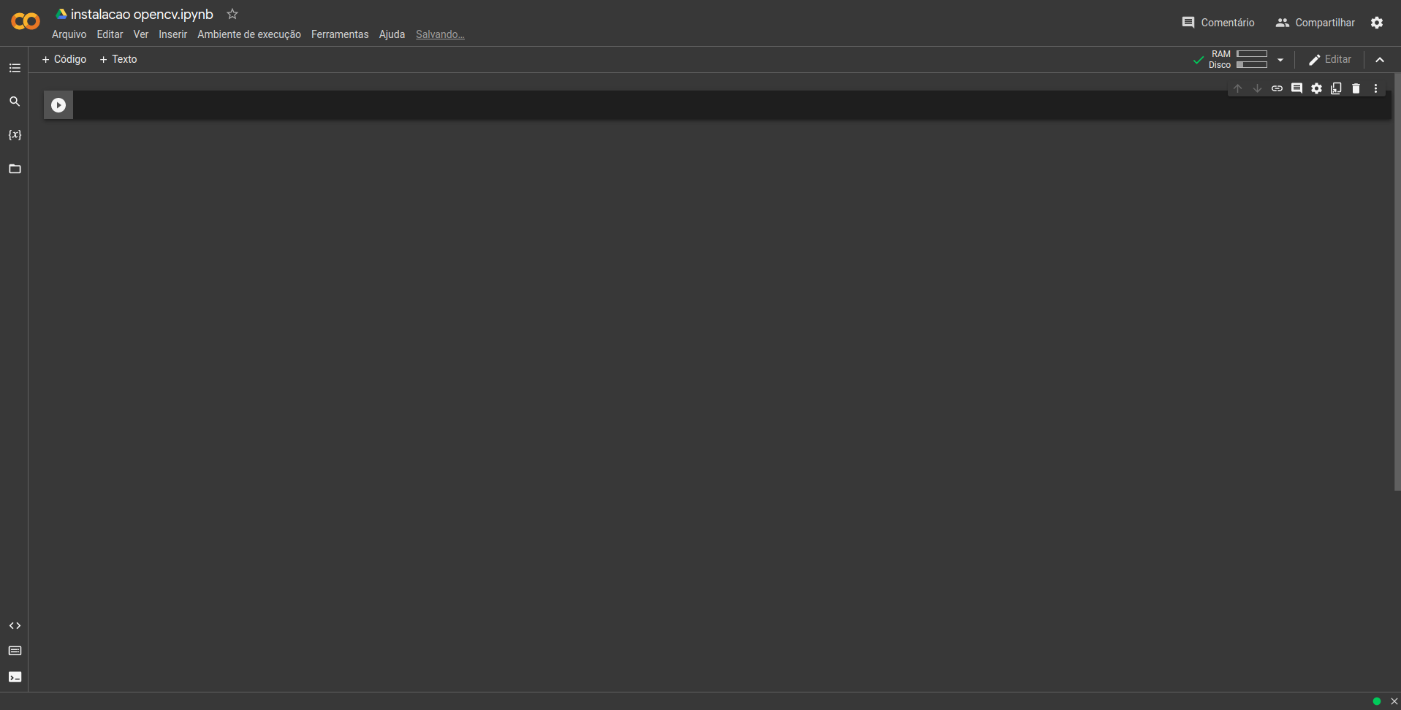The height and width of the screenshot is (710, 1401).
Task: Open the Arquivo menu
Action: pos(69,34)
